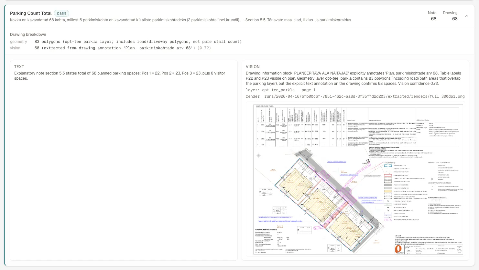The width and height of the screenshot is (479, 270).
Task: Click the "Explanatory note section 5.5" paragraph
Action: pyautogui.click(x=120, y=76)
